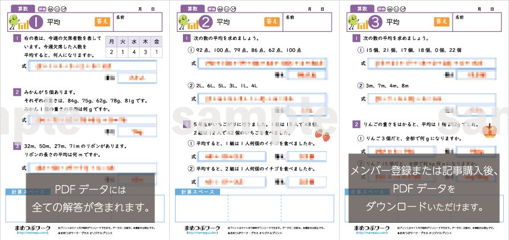This screenshot has width=509, height=240.
Task: Click question '平均すると、1組は1人何個のイチゴを食べましたか。'
Action: 256,144
